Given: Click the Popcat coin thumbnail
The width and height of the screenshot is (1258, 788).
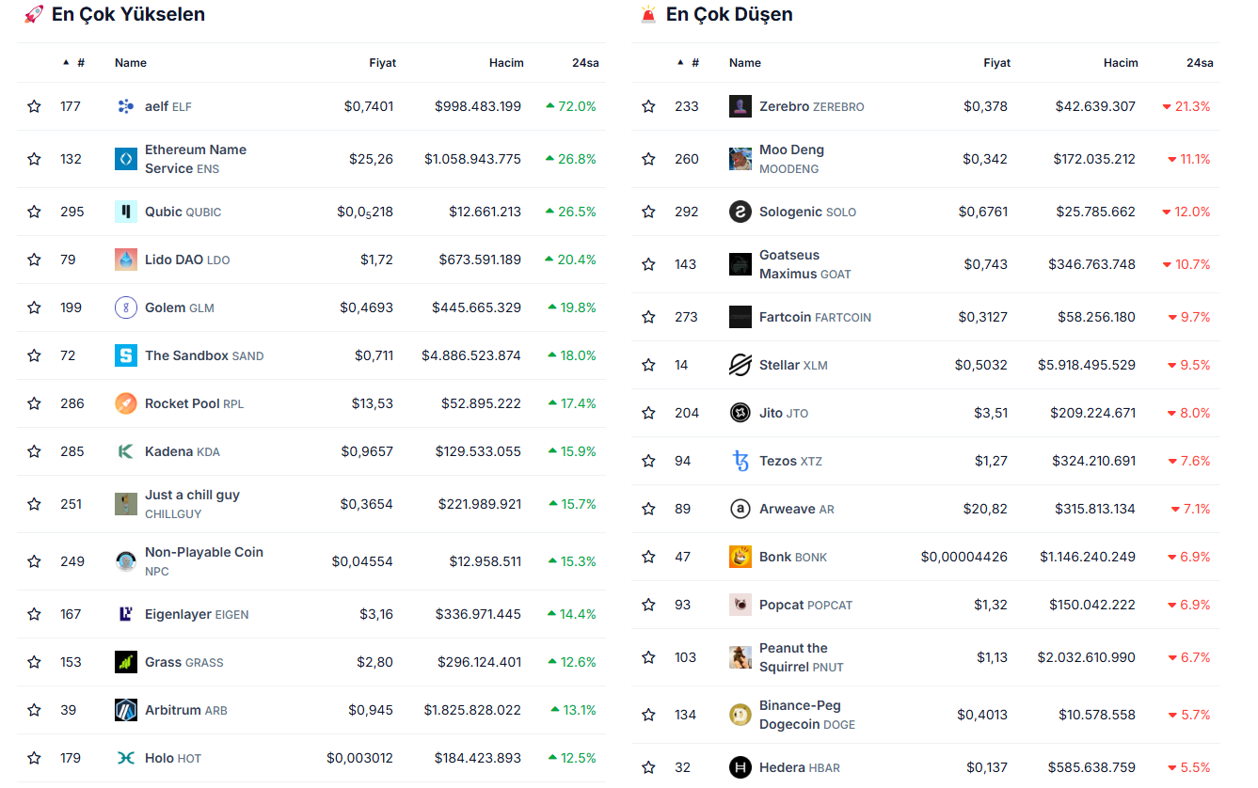Looking at the screenshot, I should coord(740,605).
